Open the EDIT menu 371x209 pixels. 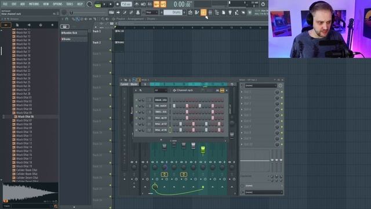(14, 4)
